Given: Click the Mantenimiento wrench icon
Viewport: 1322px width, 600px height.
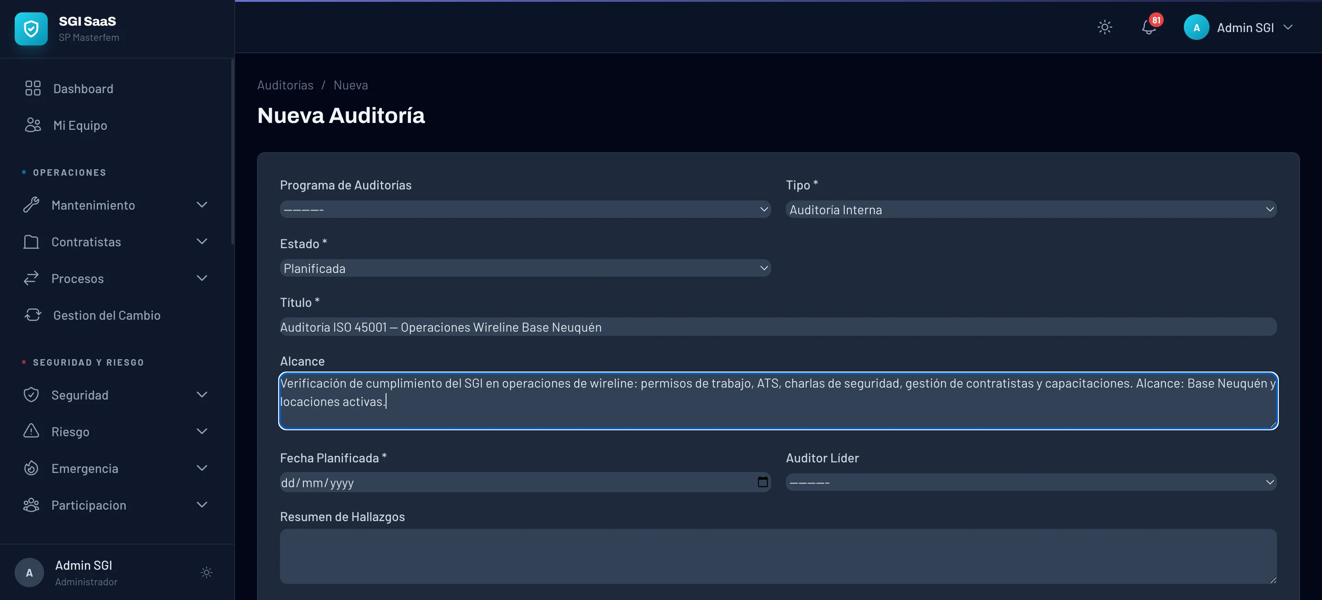Looking at the screenshot, I should tap(32, 205).
